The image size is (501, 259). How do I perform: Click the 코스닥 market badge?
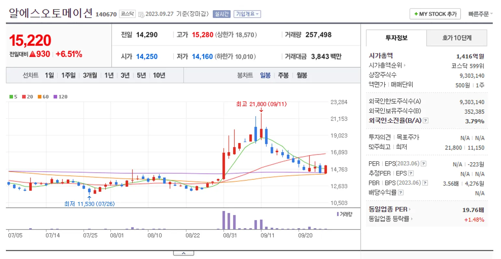click(127, 14)
